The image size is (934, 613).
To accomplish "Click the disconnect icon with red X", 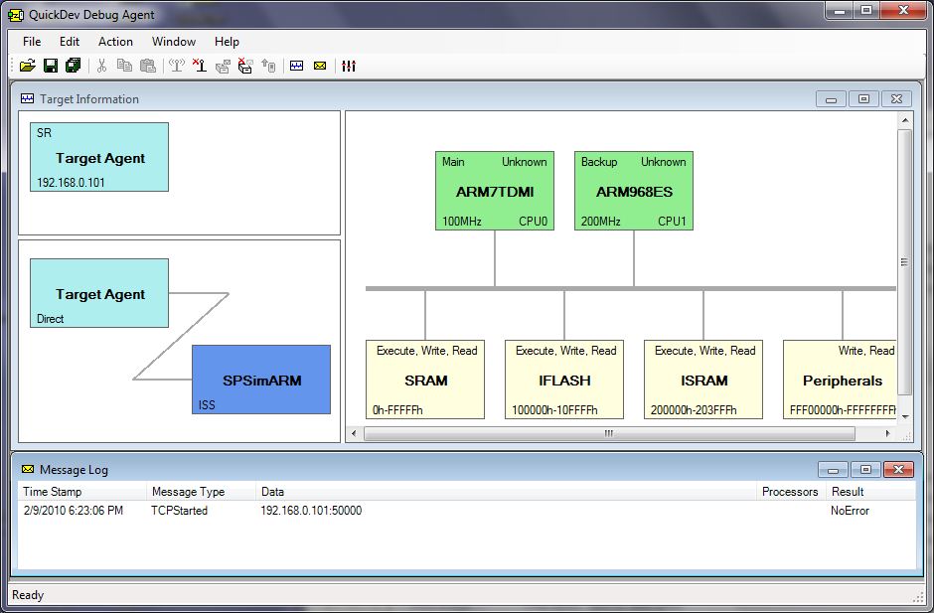I will click(x=200, y=66).
